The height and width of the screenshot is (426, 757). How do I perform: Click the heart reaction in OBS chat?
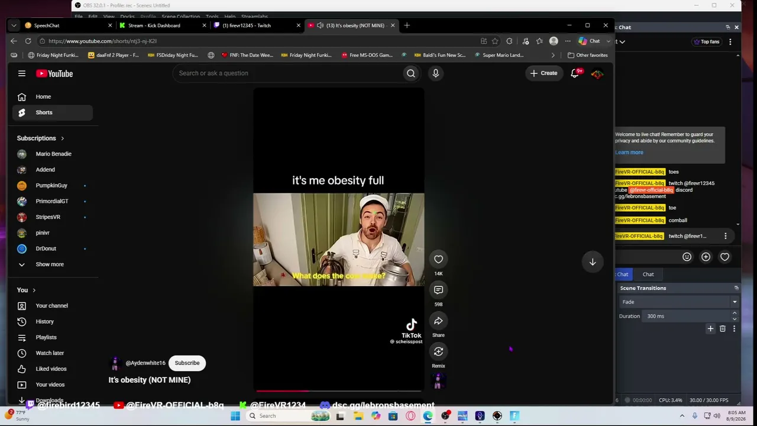(x=724, y=257)
